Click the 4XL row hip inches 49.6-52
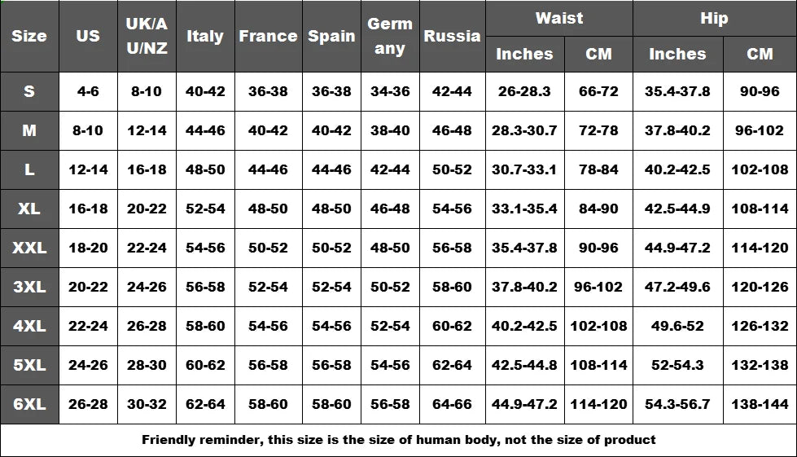 (x=677, y=326)
